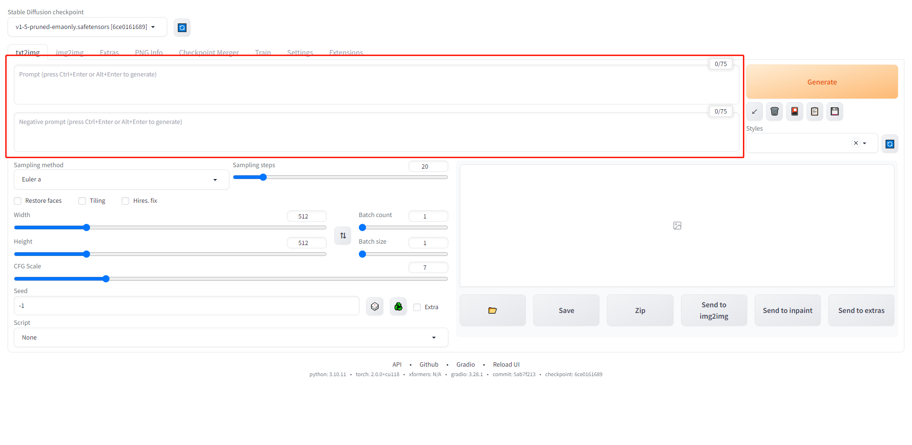Viewport: 912px width, 445px height.
Task: Click the red extra networks card icon
Action: (794, 112)
